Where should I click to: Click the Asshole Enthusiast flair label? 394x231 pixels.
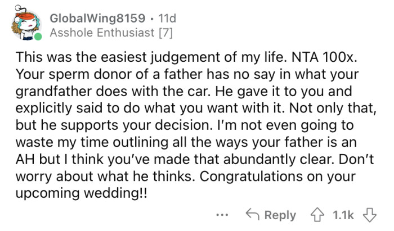coord(98,33)
